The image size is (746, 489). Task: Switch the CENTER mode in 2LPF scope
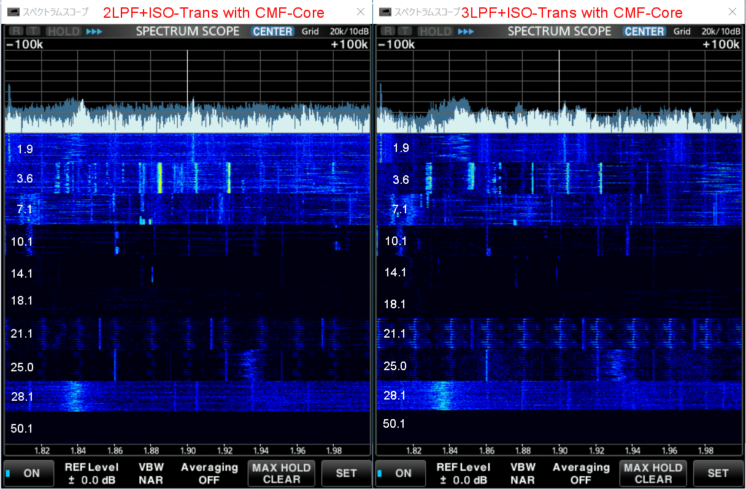click(x=272, y=32)
